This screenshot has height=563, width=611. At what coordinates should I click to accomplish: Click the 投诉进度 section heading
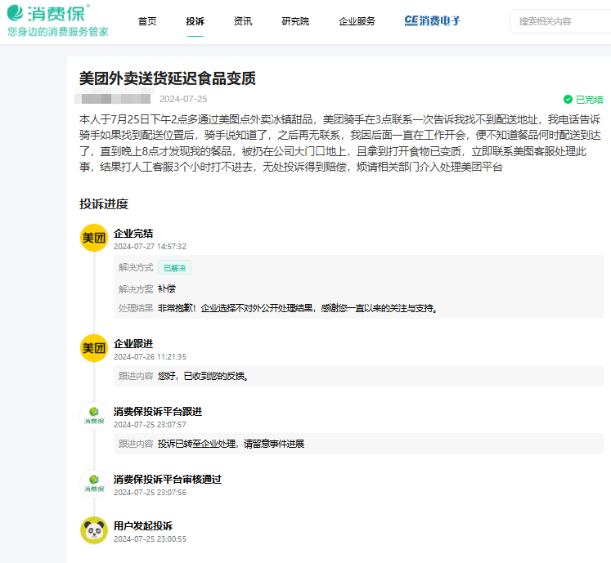(x=104, y=204)
